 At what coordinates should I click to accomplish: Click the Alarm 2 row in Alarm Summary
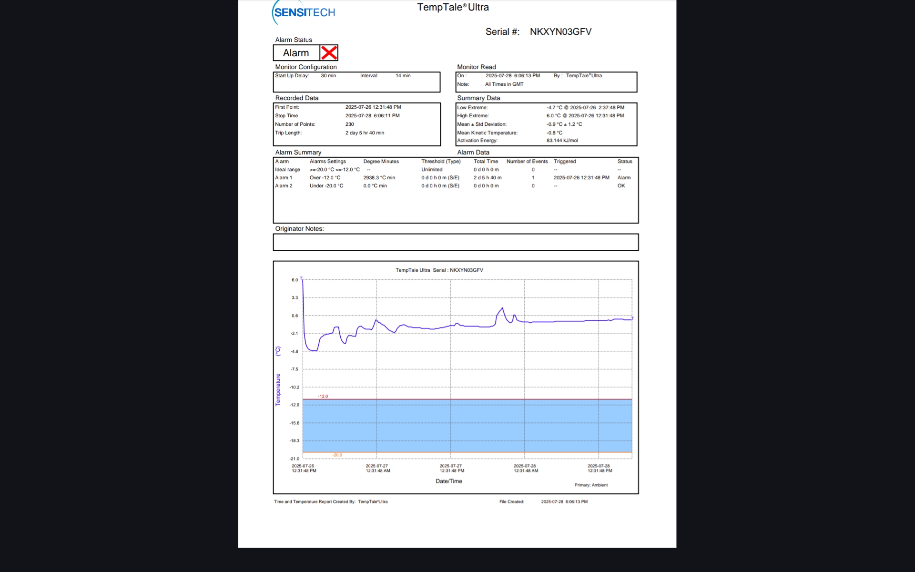[284, 186]
